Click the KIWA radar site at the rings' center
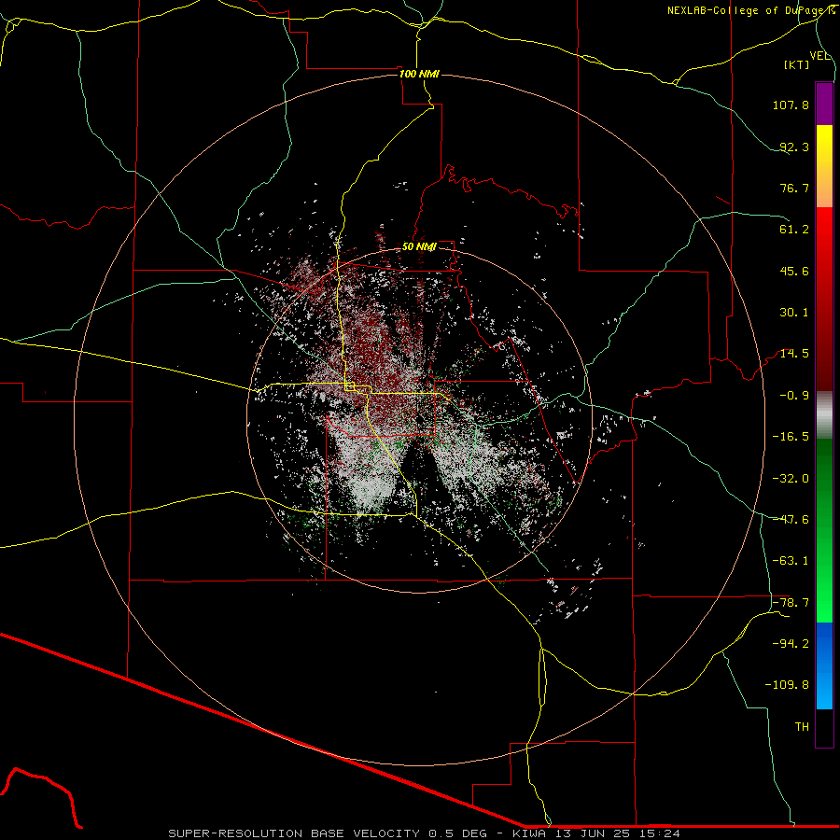This screenshot has height=840, width=840. click(419, 421)
